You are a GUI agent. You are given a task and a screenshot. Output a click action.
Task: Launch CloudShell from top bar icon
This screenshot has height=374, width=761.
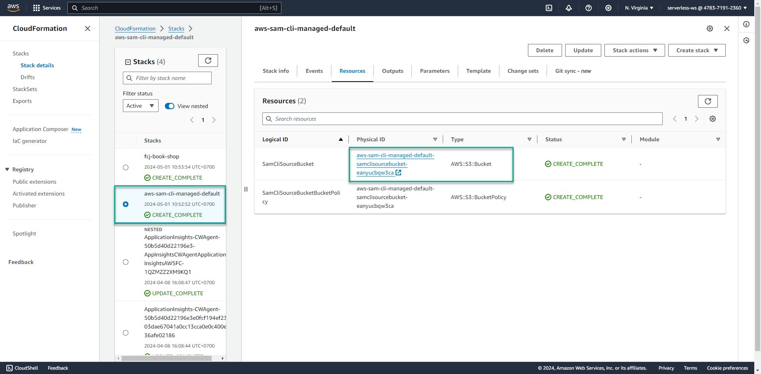(549, 8)
